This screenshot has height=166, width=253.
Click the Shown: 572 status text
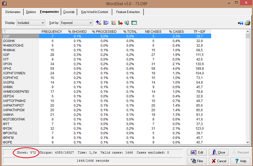tap(26, 152)
